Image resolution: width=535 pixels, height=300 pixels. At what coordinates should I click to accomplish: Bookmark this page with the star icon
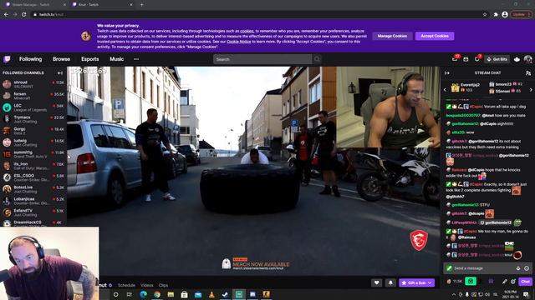pyautogui.click(x=485, y=15)
